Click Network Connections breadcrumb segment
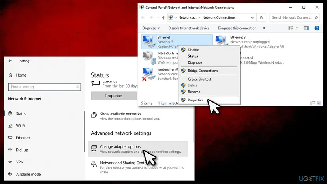This screenshot has width=327, height=184. coord(219,17)
